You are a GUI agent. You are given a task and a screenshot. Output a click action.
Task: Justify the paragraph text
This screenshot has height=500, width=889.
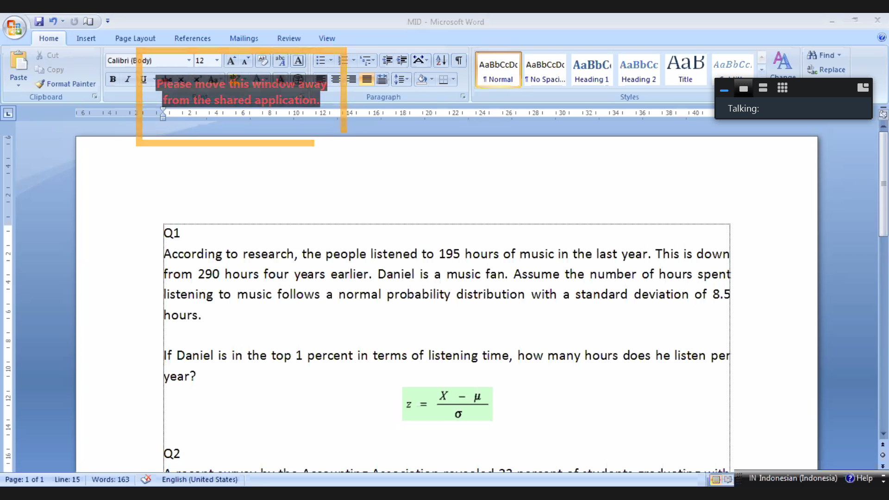366,79
